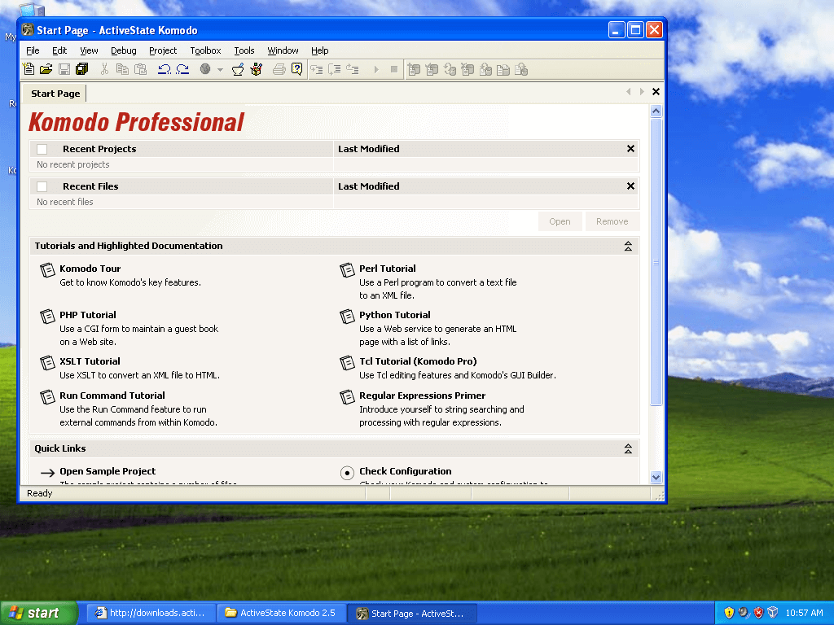Click the Open Sample Project link
The width and height of the screenshot is (834, 625).
108,471
